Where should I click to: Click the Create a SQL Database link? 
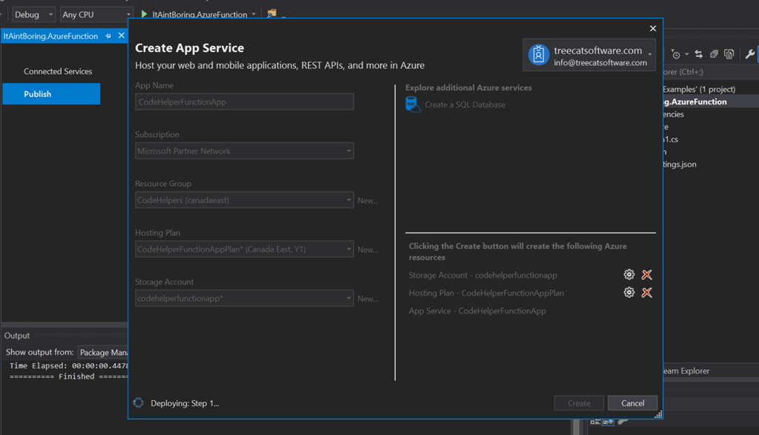click(x=465, y=104)
